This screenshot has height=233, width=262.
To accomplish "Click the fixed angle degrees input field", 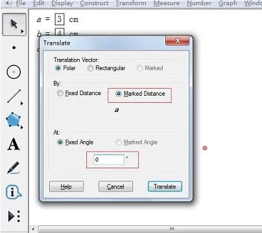I will click(x=109, y=160).
